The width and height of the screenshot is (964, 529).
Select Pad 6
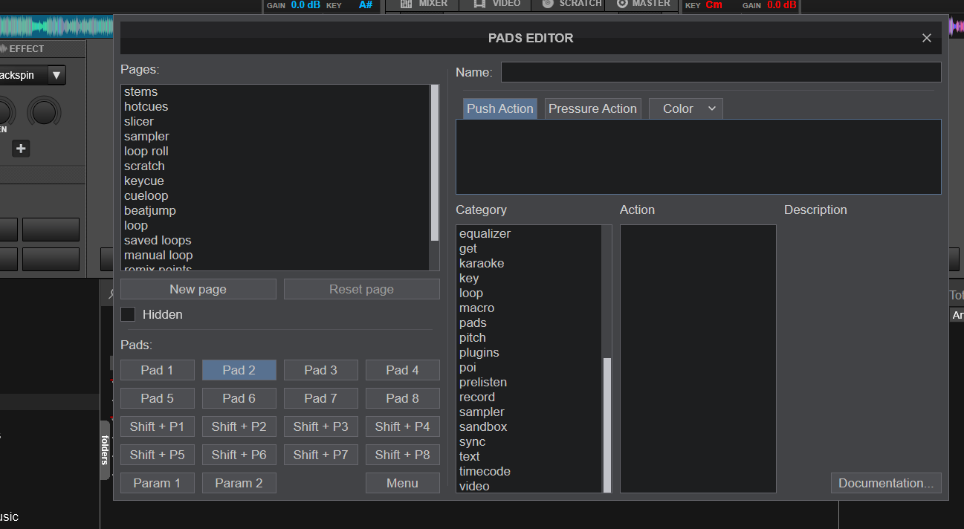[239, 398]
